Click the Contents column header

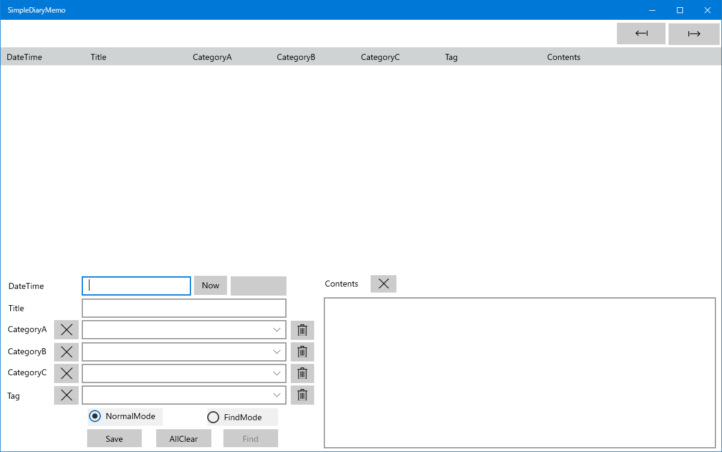point(563,57)
